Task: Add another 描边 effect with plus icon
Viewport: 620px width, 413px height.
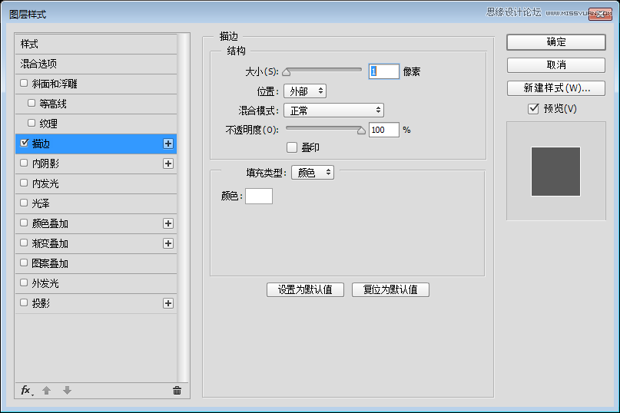Action: point(168,144)
